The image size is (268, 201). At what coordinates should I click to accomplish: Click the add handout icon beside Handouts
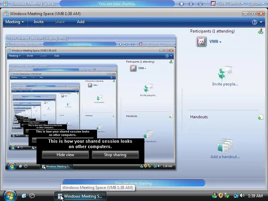tap(261, 117)
